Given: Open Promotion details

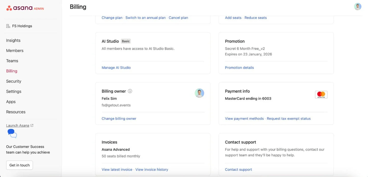Looking at the screenshot, I should click(239, 67).
